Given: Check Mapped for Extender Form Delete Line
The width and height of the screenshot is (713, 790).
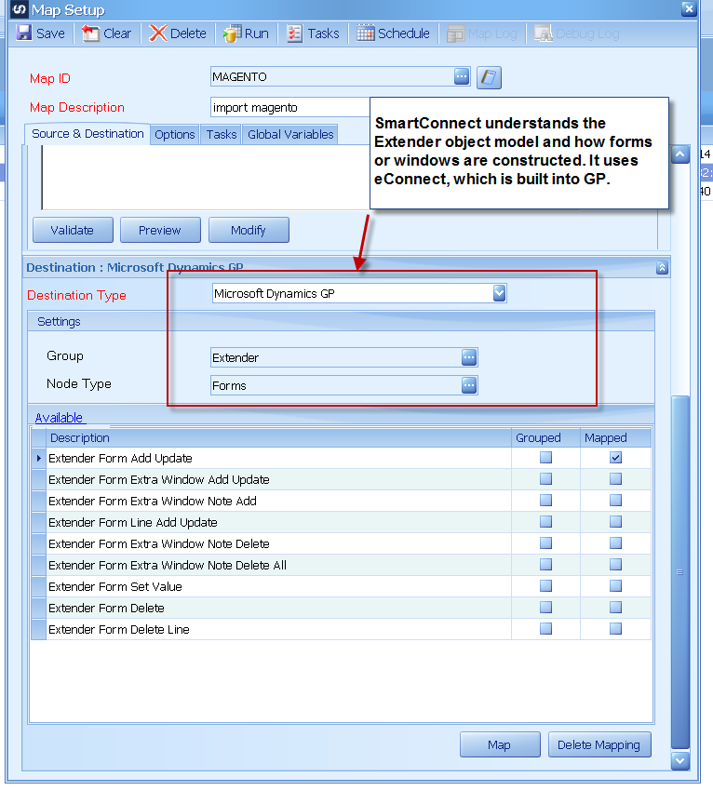Looking at the screenshot, I should point(615,629).
